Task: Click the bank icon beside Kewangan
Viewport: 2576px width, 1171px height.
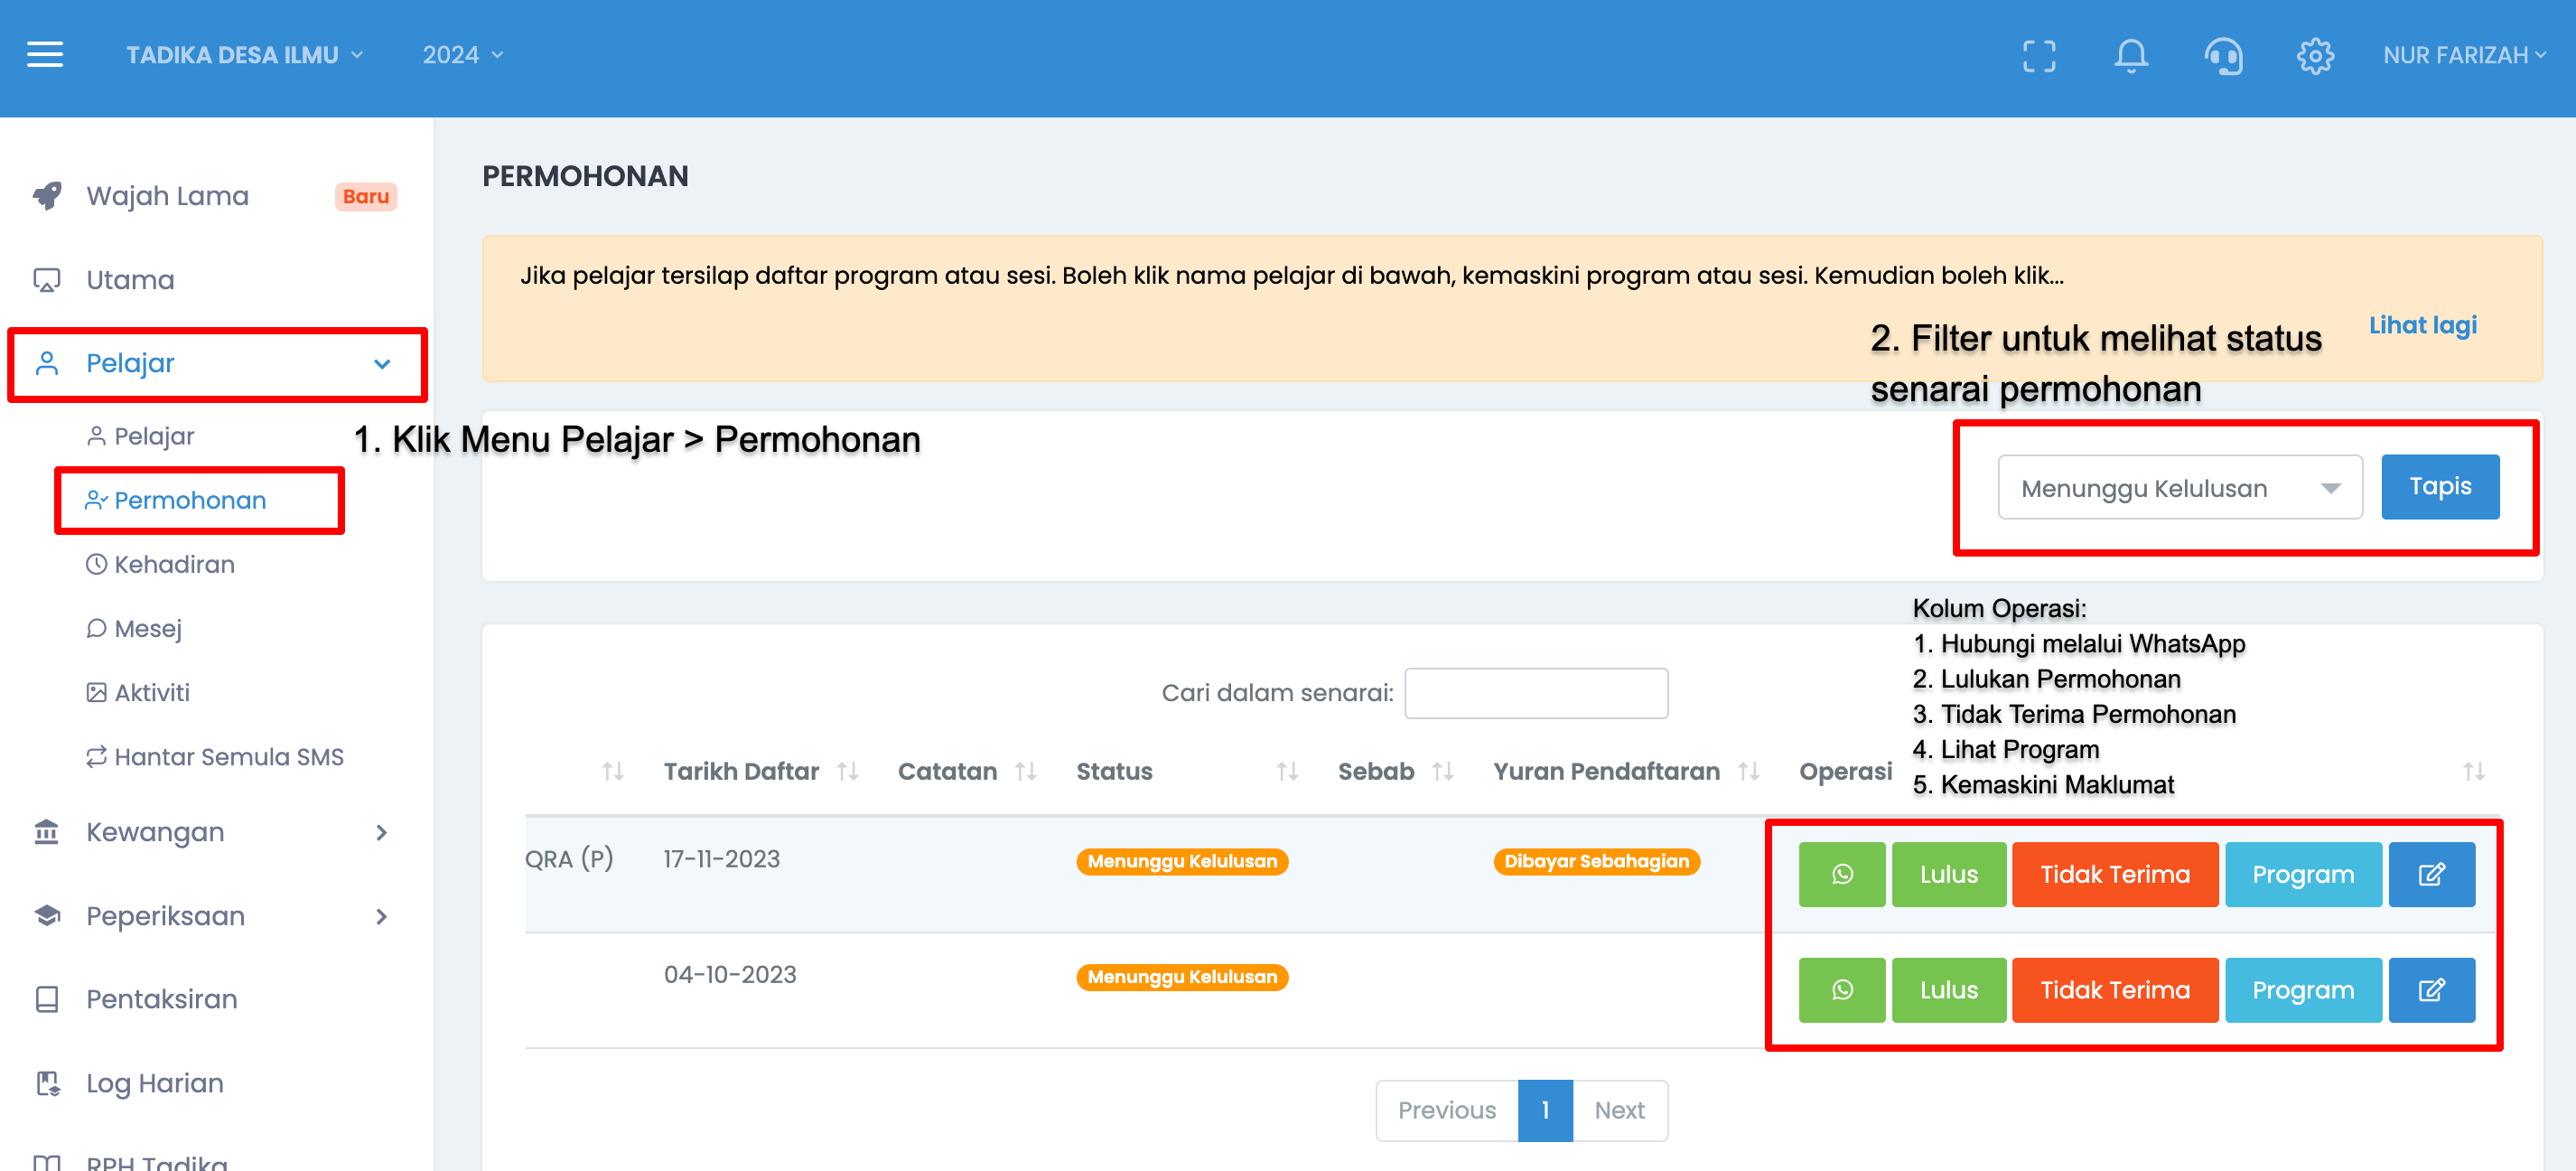Action: (47, 832)
